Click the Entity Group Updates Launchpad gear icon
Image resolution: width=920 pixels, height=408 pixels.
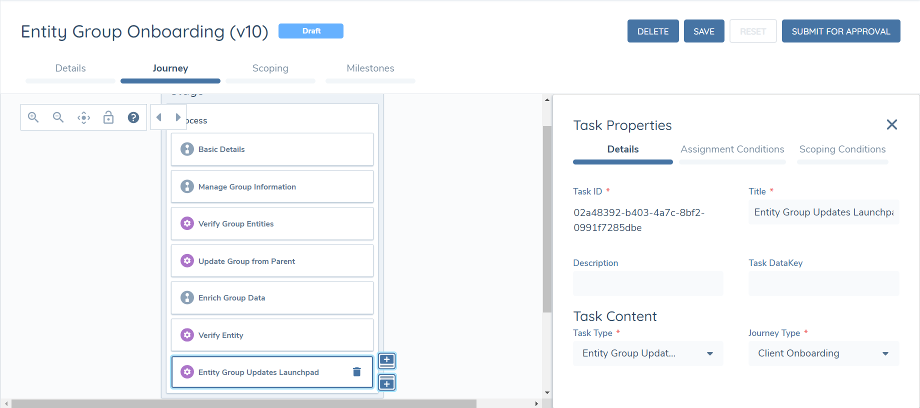(x=187, y=372)
